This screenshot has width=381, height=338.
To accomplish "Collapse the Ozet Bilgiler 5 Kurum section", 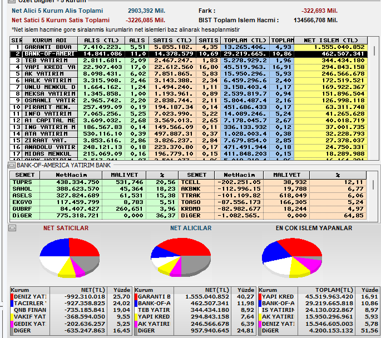I will coord(12,1).
